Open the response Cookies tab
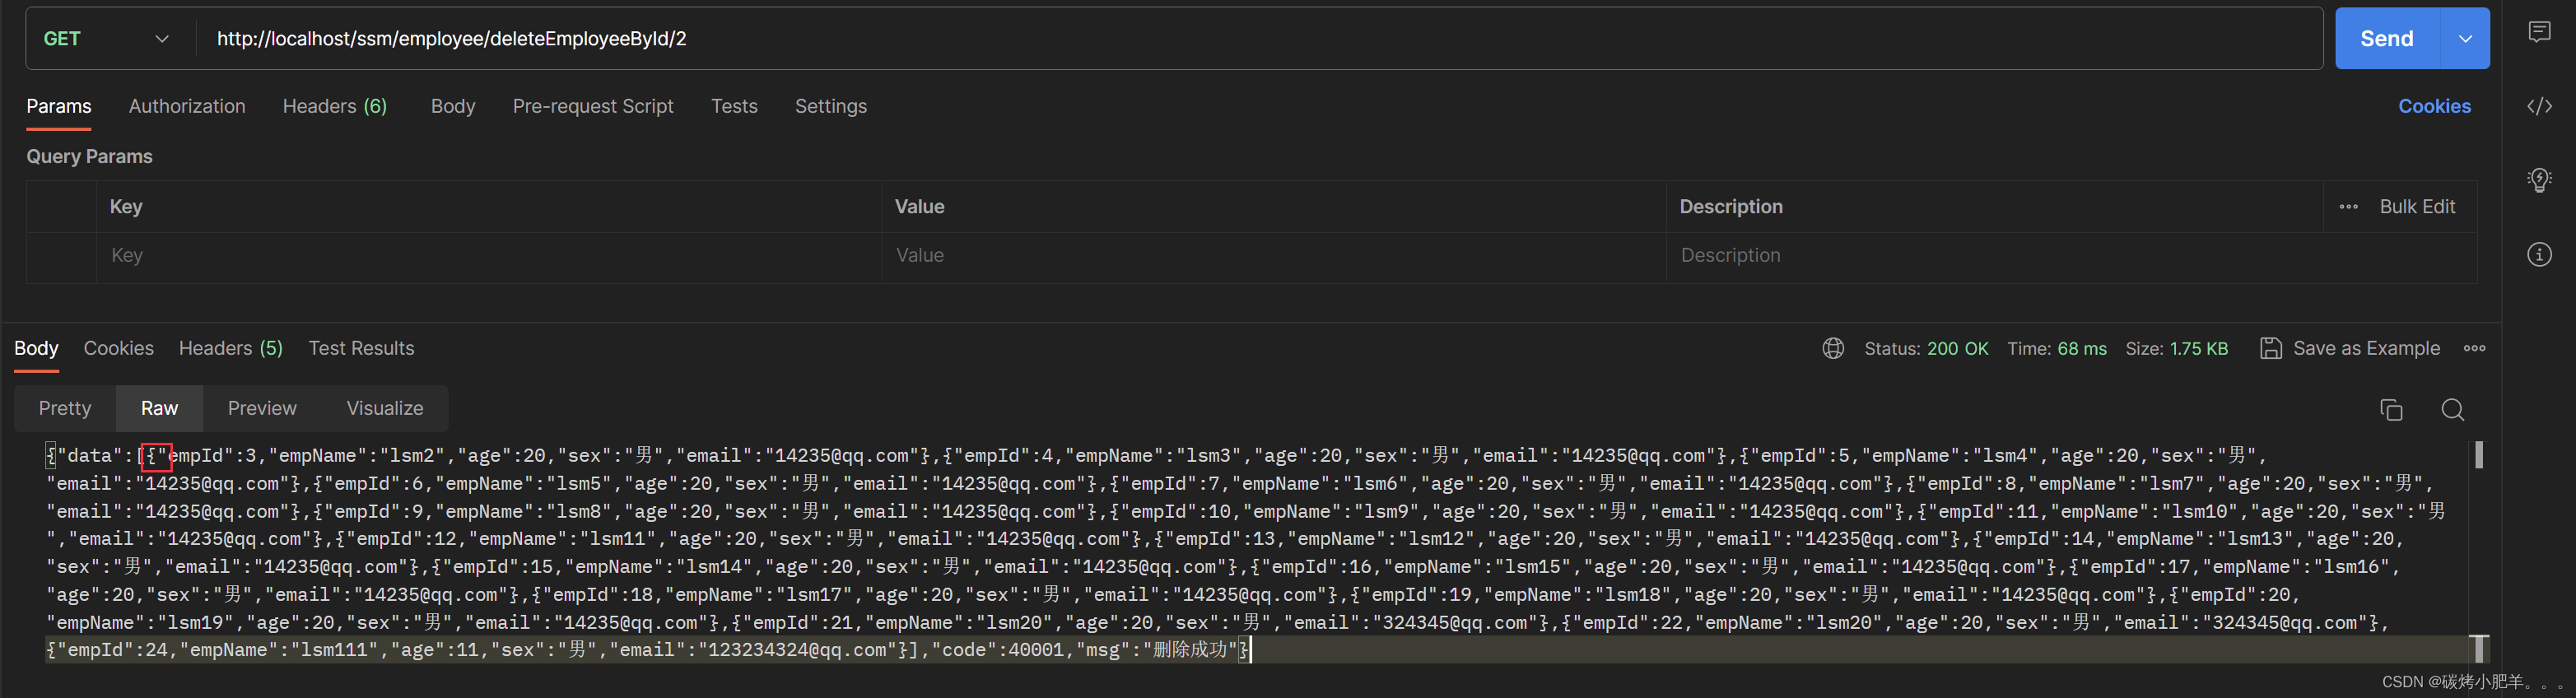 tap(119, 348)
